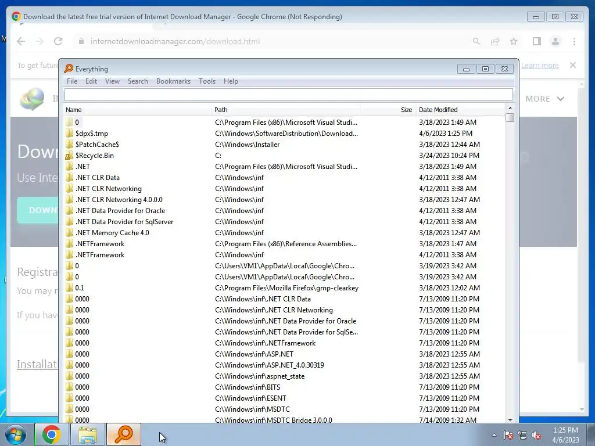
Task: Select the .NET CLR Networking row name
Action: pyautogui.click(x=109, y=189)
